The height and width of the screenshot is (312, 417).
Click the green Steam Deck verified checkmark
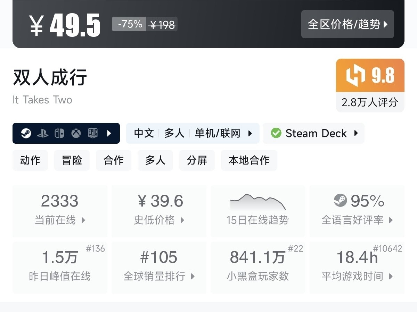276,133
